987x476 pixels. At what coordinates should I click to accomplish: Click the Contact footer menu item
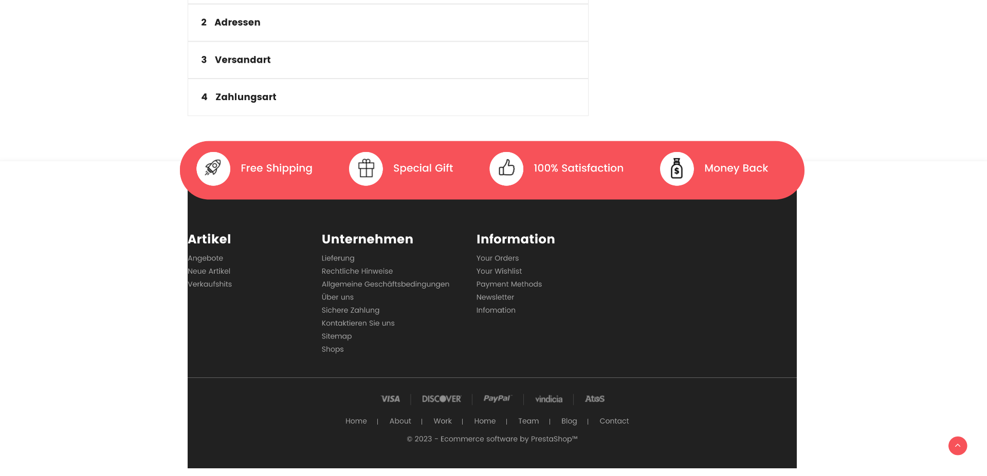point(614,421)
